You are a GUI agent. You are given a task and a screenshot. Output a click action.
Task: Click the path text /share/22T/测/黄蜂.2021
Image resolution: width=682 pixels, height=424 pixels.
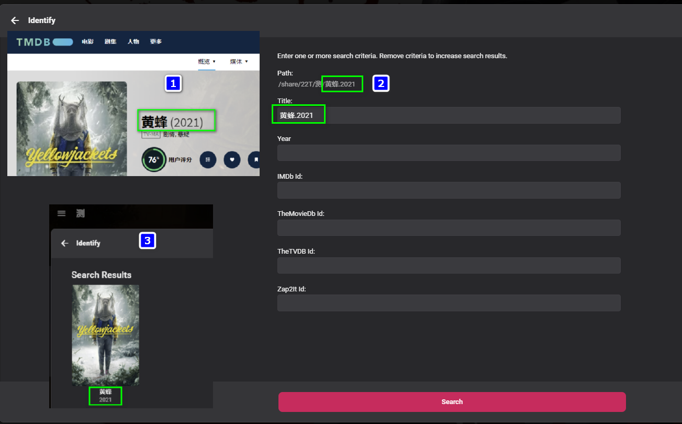[x=317, y=84]
